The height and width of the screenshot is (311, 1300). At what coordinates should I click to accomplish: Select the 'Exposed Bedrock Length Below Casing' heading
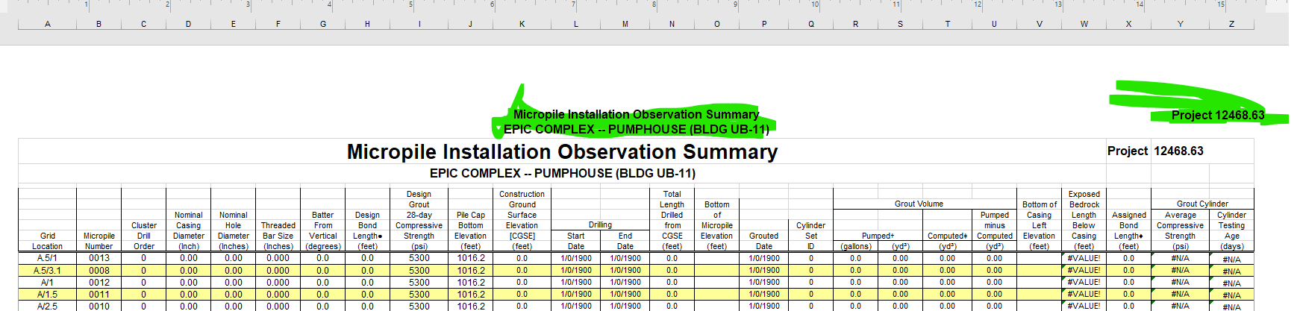pyautogui.click(x=1084, y=220)
